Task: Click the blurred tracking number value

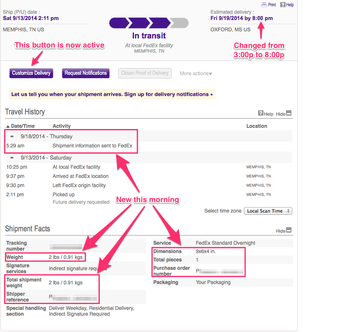Action: click(66, 246)
